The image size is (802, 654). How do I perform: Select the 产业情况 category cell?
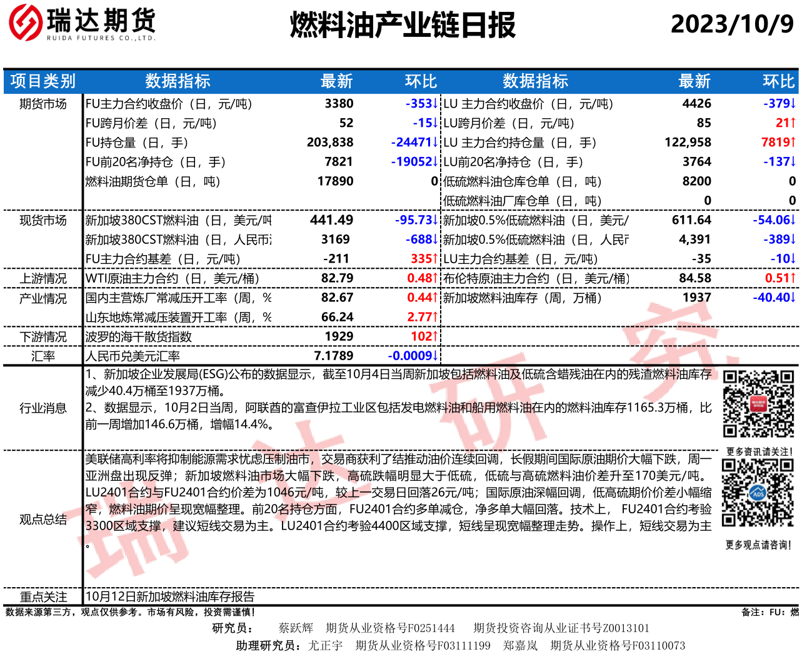pos(43,298)
